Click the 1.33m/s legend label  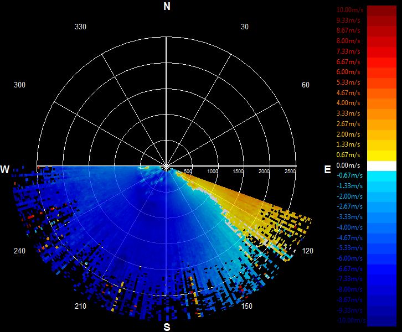(x=348, y=144)
